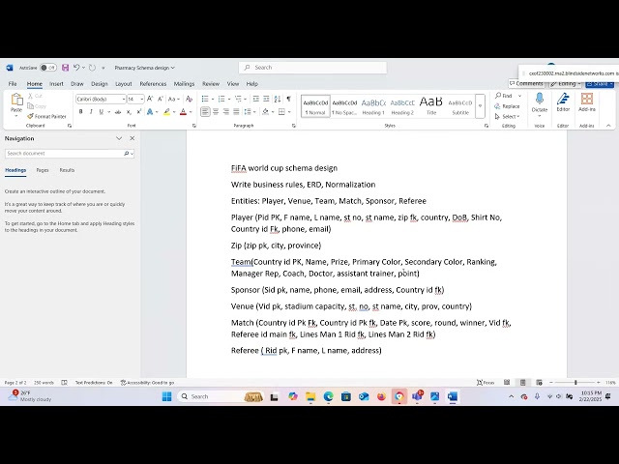Open Focus mode in status bar
The image size is (619, 464).
pyautogui.click(x=486, y=383)
